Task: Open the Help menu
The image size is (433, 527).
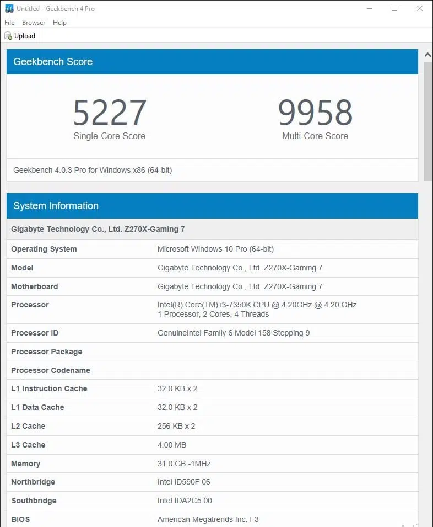Action: pyautogui.click(x=59, y=23)
